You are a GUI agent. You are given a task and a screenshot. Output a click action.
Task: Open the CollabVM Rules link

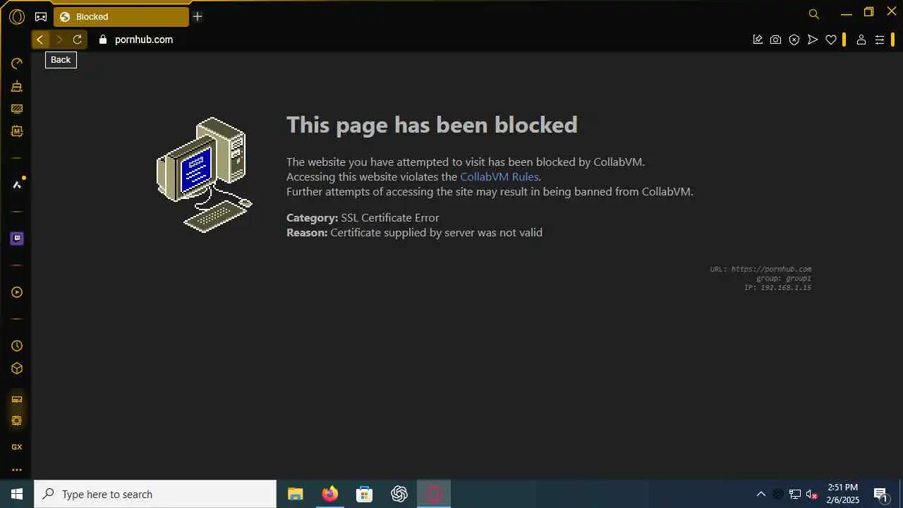(499, 177)
